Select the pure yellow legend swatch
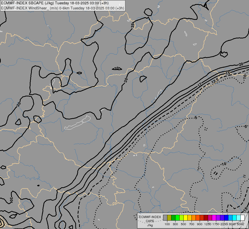This screenshot has width=249, height=229. pyautogui.click(x=185, y=218)
